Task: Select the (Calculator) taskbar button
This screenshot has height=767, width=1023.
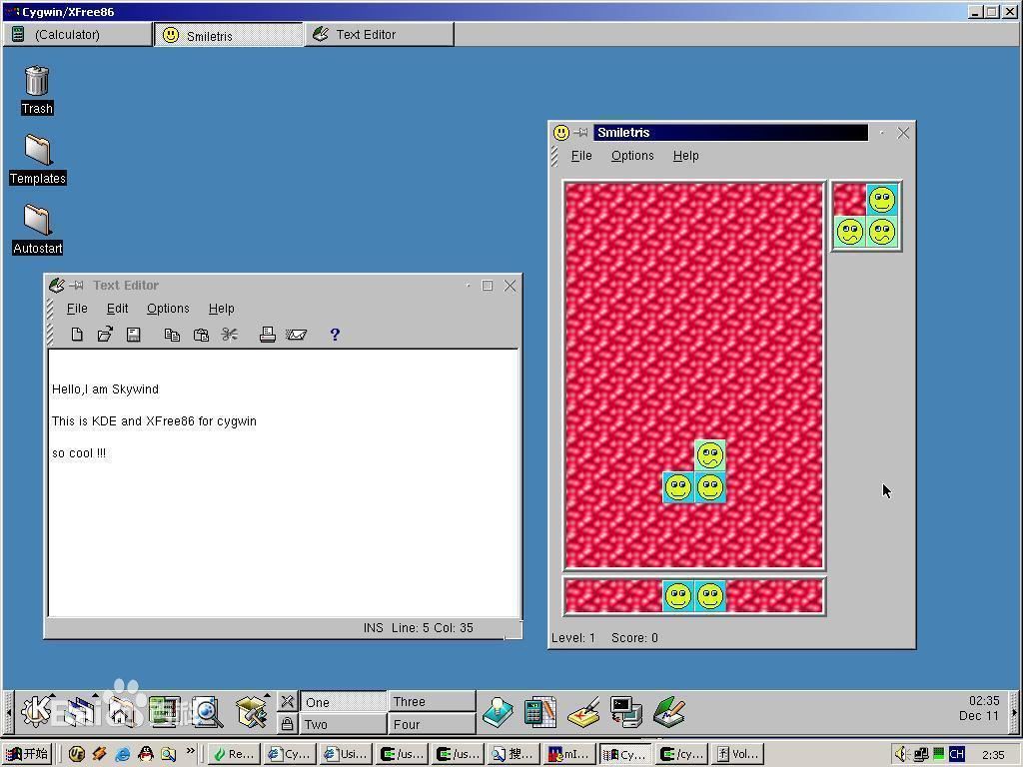Action: [x=77, y=35]
